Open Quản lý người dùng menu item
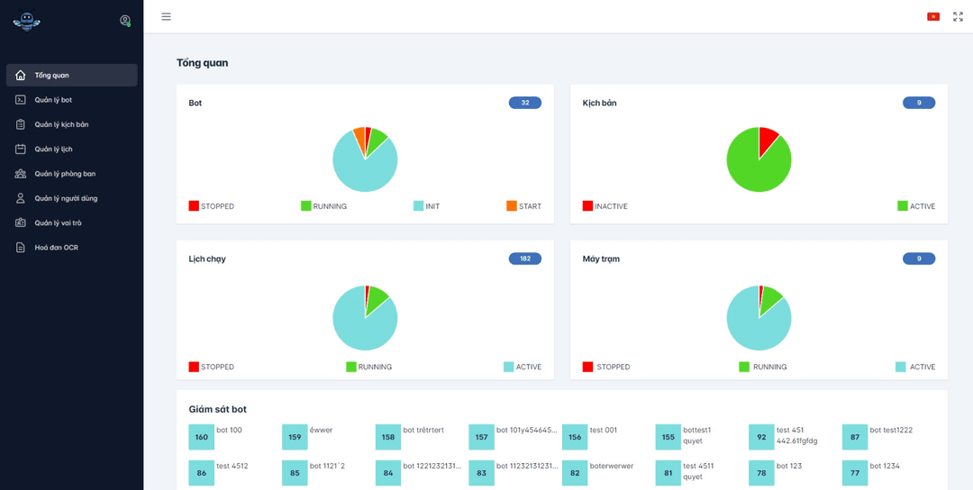This screenshot has width=973, height=490. 66,198
